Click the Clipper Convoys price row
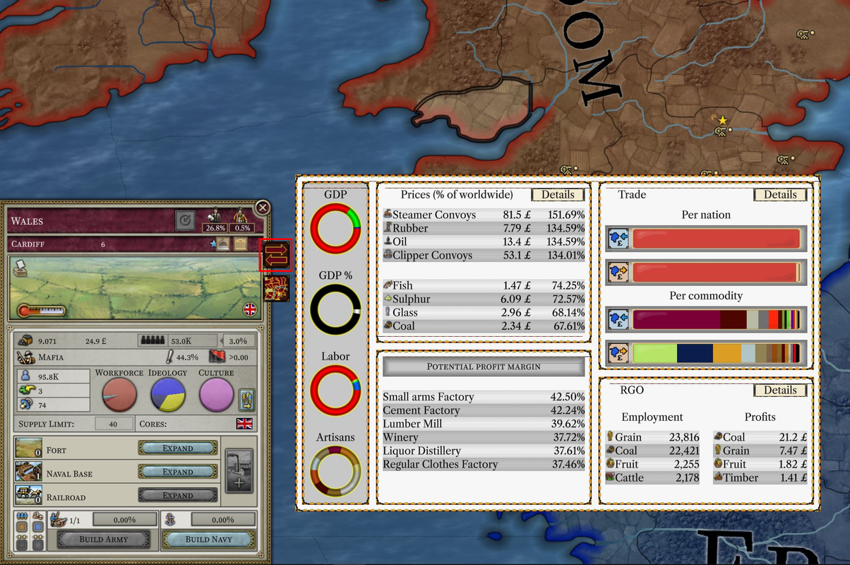Viewport: 850px width, 565px height. (484, 255)
